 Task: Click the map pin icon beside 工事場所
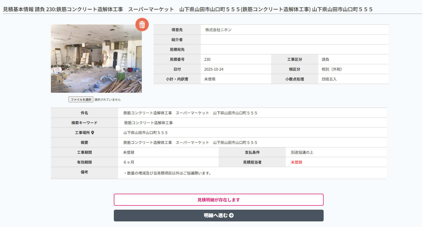(93, 133)
